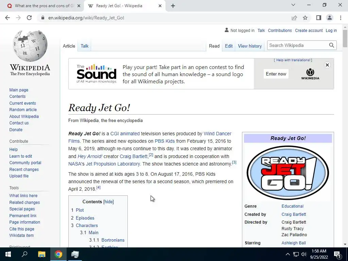The width and height of the screenshot is (348, 261).
Task: Go forward with the forward arrow
Action: [18, 18]
